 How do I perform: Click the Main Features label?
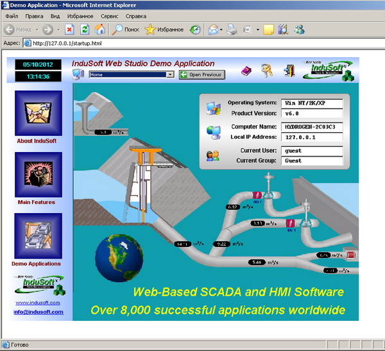pos(37,202)
